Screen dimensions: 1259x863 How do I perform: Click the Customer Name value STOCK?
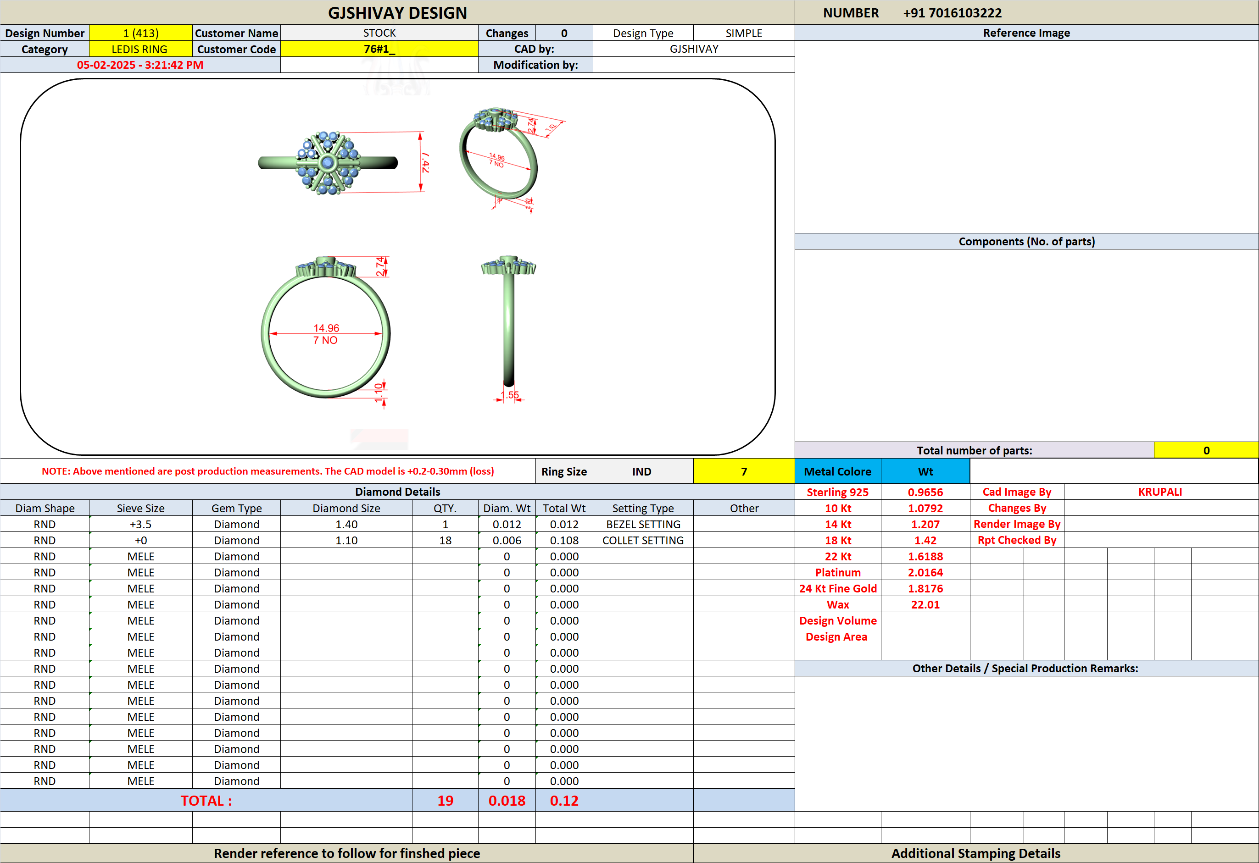379,33
